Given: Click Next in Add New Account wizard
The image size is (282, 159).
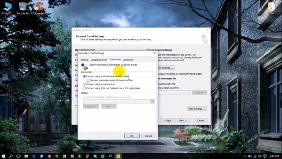Looking at the screenshot, I should (x=183, y=121).
